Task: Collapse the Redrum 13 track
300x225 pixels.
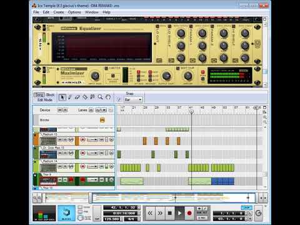Action: (35, 135)
